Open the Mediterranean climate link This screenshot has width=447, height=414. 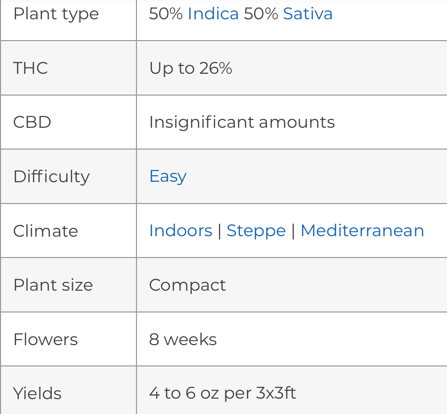(362, 230)
